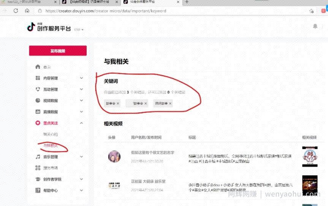The image size is (328, 206).
Task: Click the first row's video title text
Action: coord(240,159)
